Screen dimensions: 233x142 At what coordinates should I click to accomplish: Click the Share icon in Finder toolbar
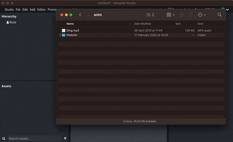181,15
